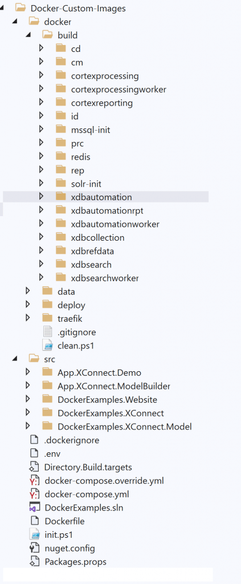Screen dimensions: 241x584
Task: Click the docker-compose.yml YAML file icon
Action: click(x=34, y=494)
